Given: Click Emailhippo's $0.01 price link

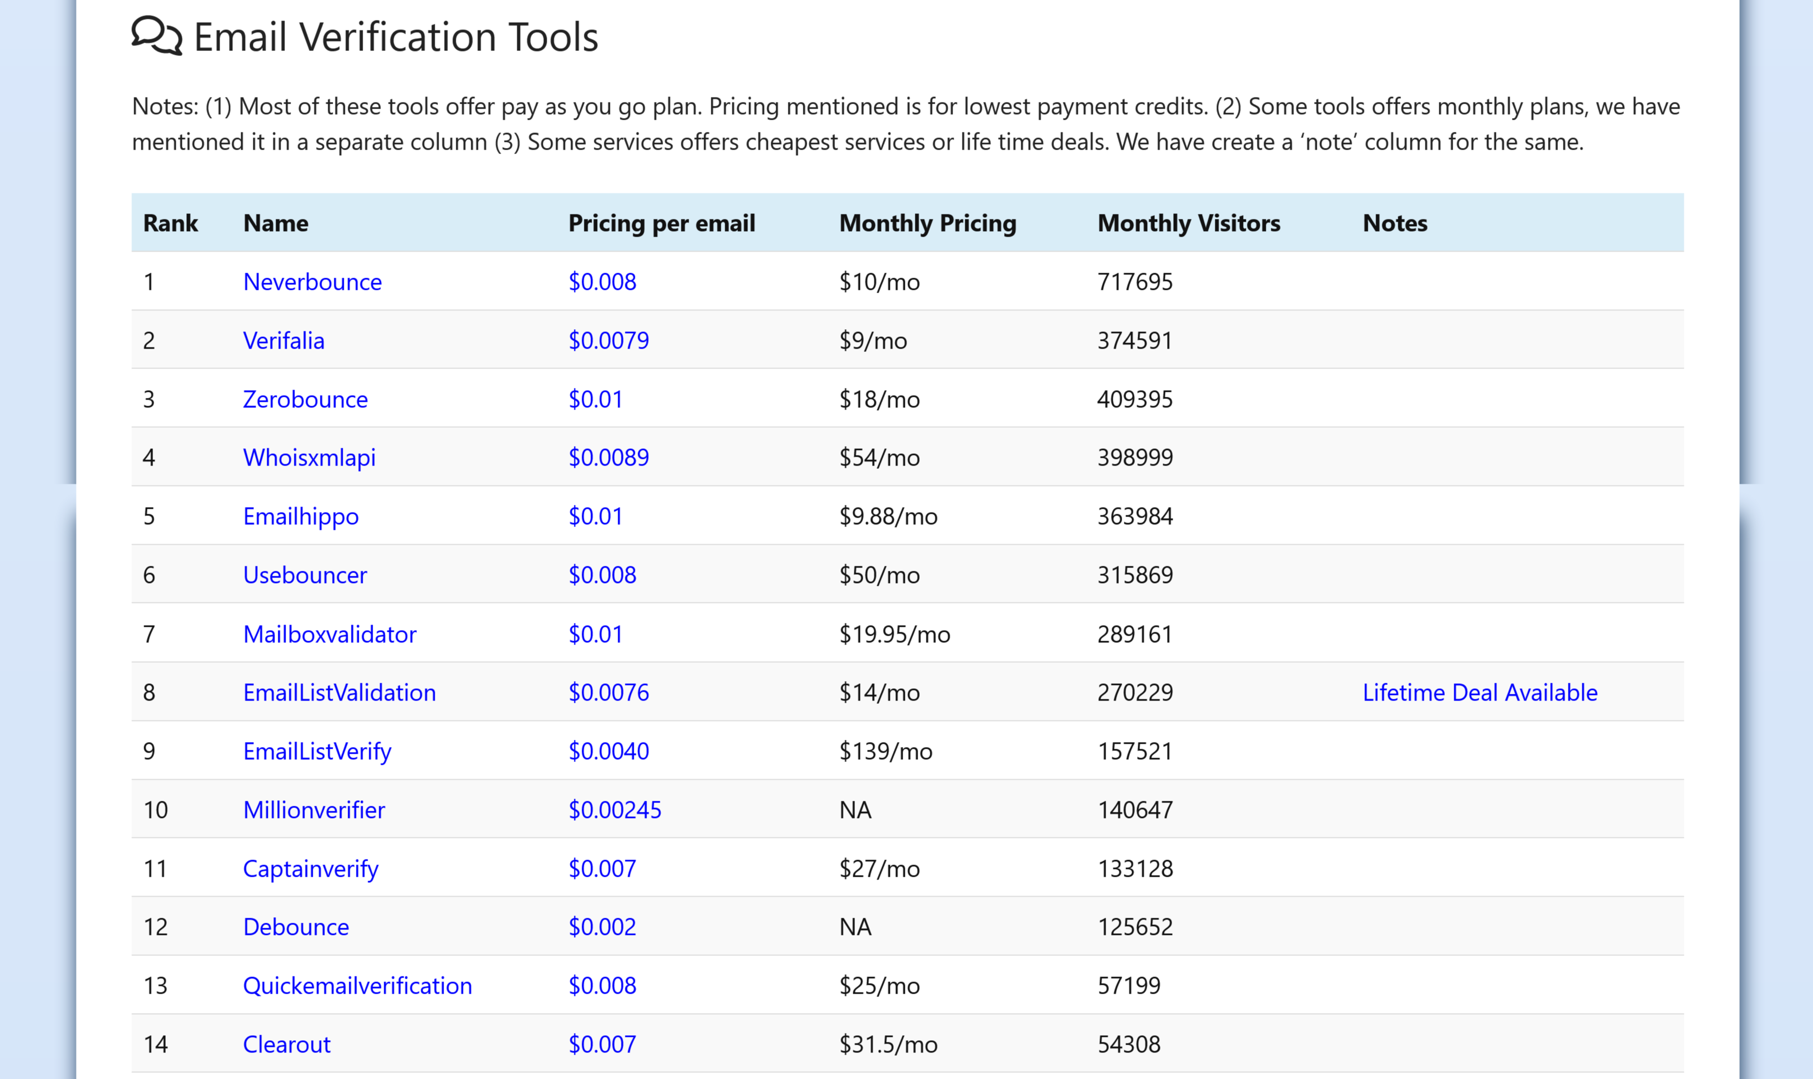Looking at the screenshot, I should tap(595, 517).
